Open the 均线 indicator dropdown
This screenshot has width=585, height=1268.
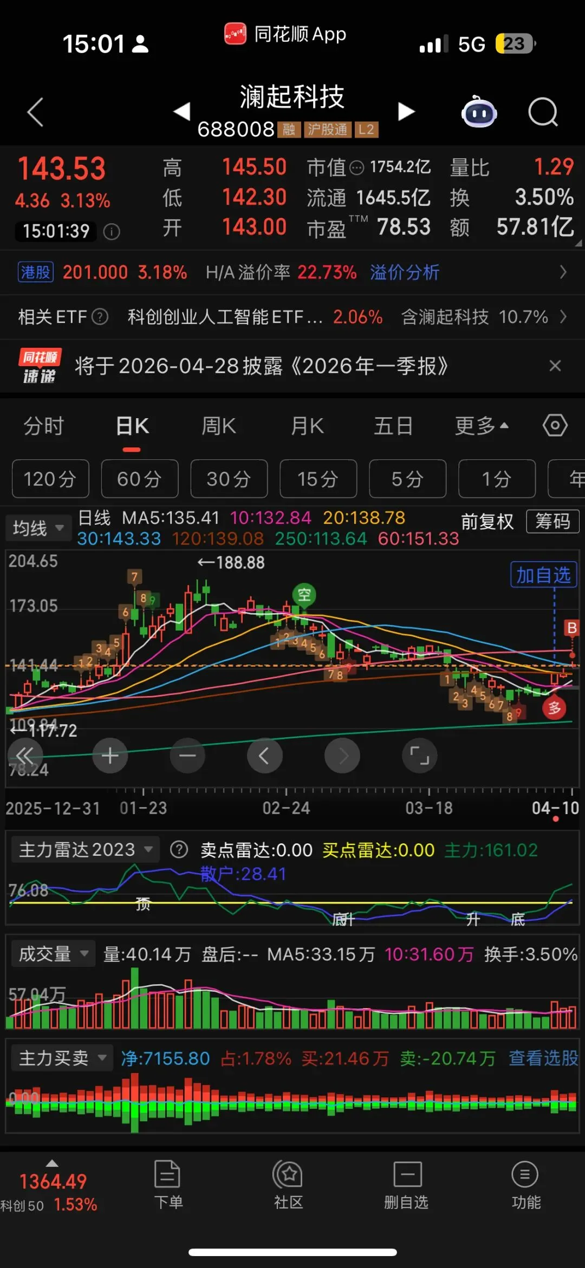(38, 528)
